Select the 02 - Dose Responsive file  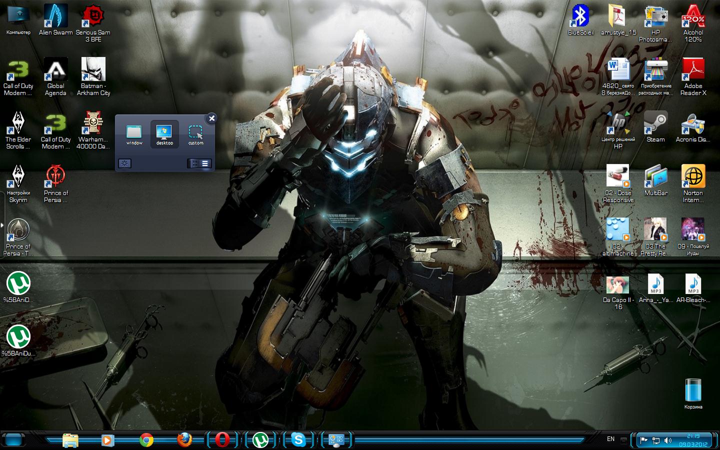click(618, 183)
